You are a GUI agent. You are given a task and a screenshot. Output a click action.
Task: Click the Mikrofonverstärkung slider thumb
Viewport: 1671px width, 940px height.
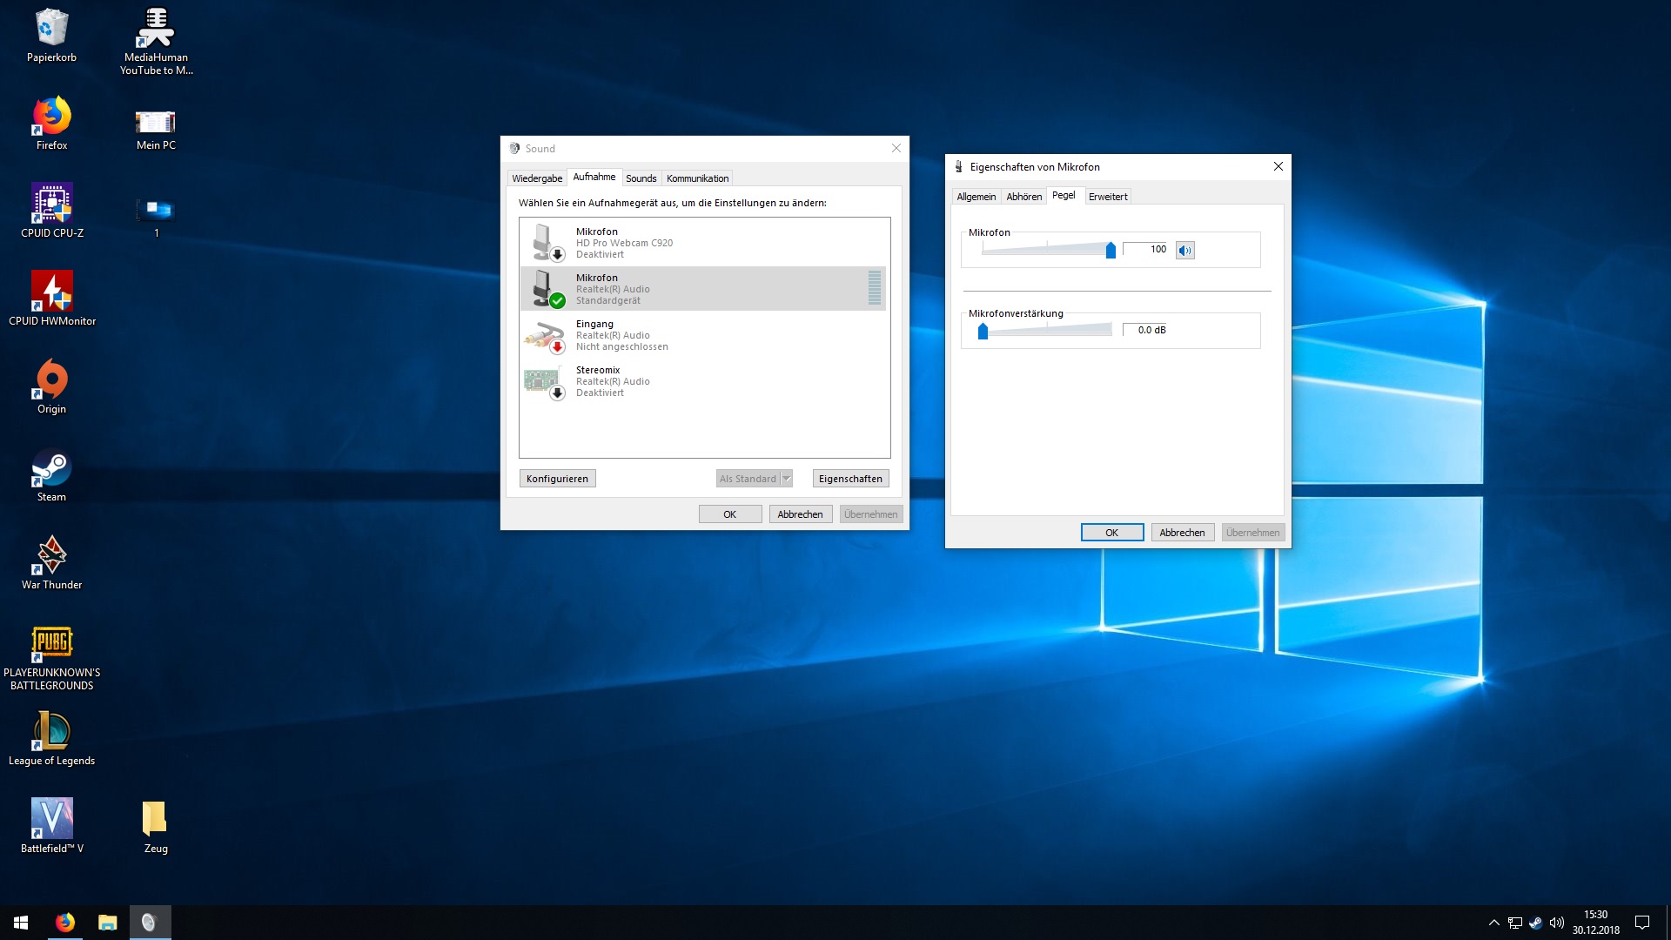point(983,331)
